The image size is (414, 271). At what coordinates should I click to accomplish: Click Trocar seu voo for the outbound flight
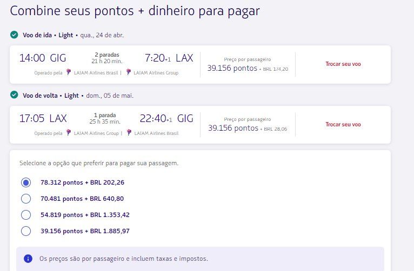click(x=343, y=64)
